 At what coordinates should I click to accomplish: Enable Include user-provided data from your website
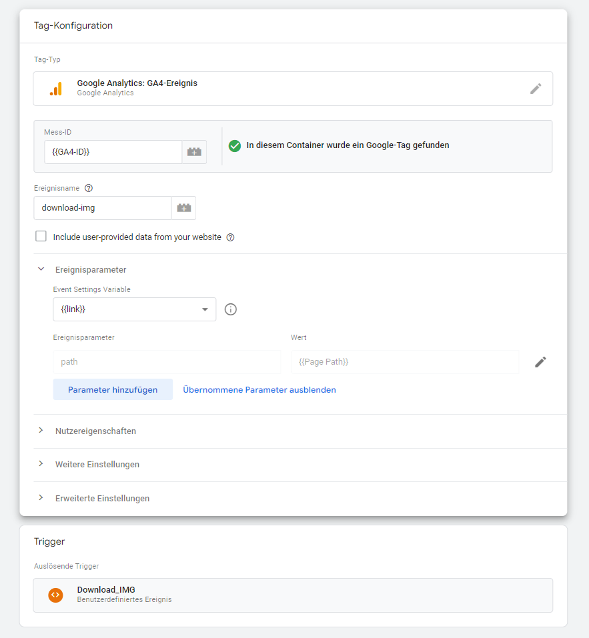pyautogui.click(x=41, y=236)
